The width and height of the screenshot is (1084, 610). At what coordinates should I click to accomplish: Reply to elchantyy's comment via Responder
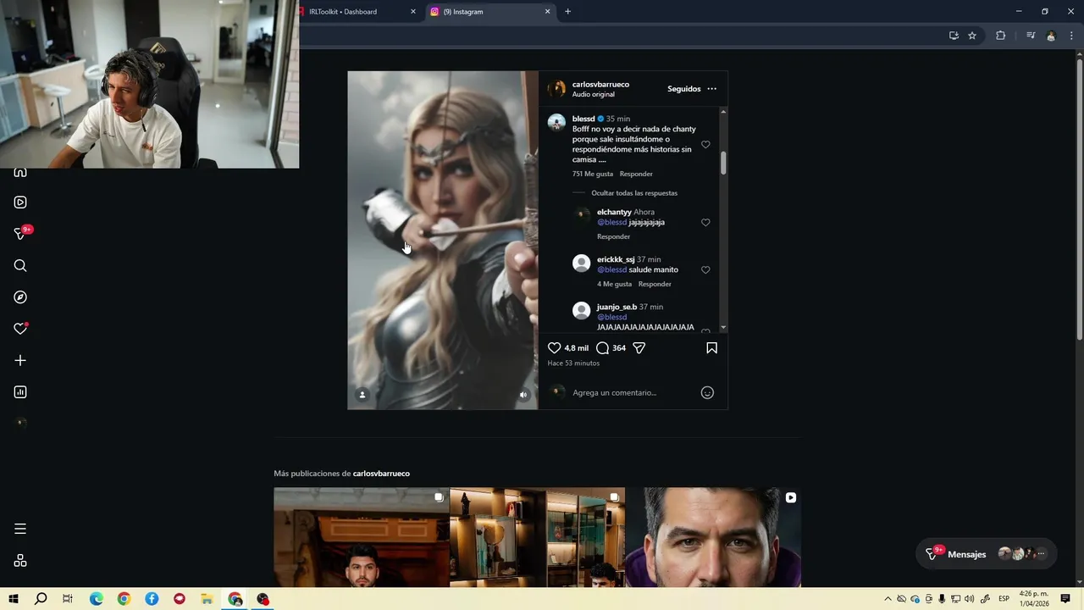pyautogui.click(x=613, y=236)
